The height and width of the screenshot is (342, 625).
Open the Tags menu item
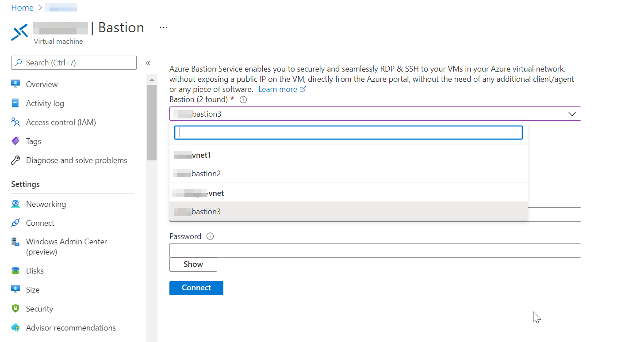[34, 141]
